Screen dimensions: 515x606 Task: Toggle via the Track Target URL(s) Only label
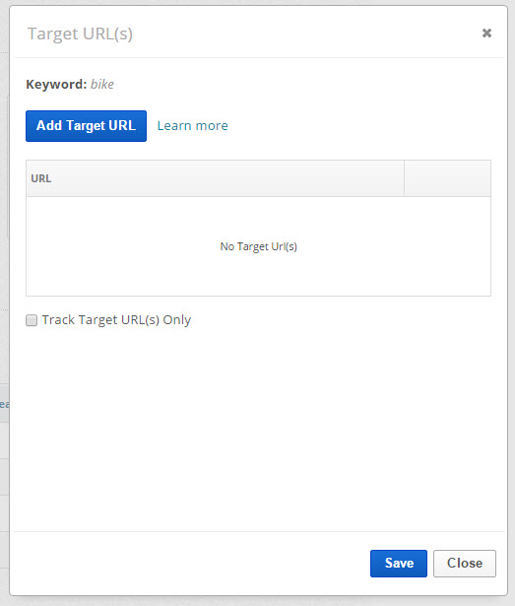point(116,320)
